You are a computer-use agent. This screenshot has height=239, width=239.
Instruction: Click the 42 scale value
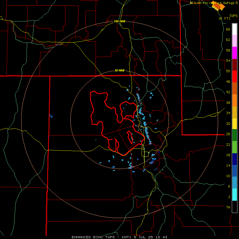228,92
